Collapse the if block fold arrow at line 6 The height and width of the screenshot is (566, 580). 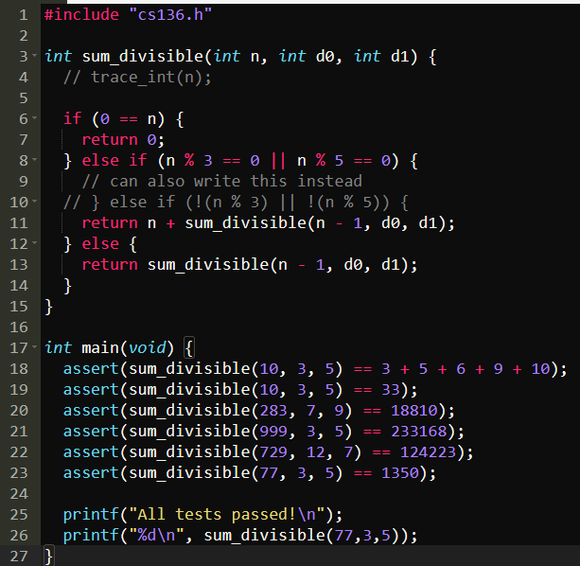tap(36, 119)
